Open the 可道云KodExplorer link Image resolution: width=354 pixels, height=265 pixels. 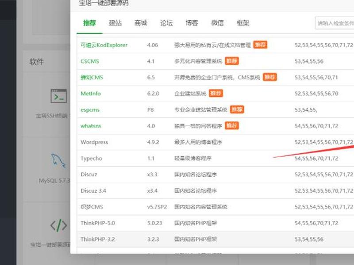tap(104, 45)
